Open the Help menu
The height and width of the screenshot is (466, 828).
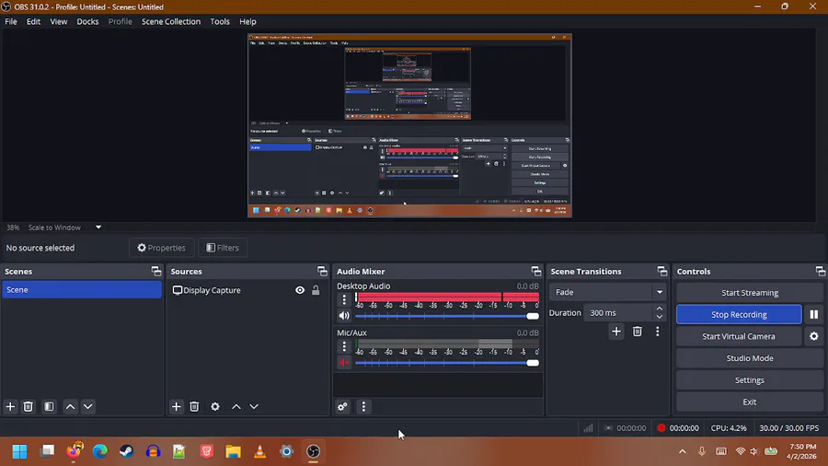[x=247, y=22]
